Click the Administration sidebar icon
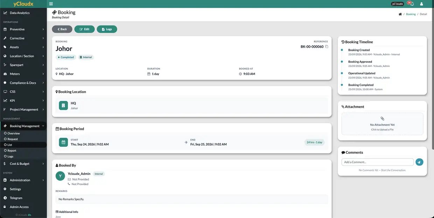This screenshot has width=434, height=218. 5,180
